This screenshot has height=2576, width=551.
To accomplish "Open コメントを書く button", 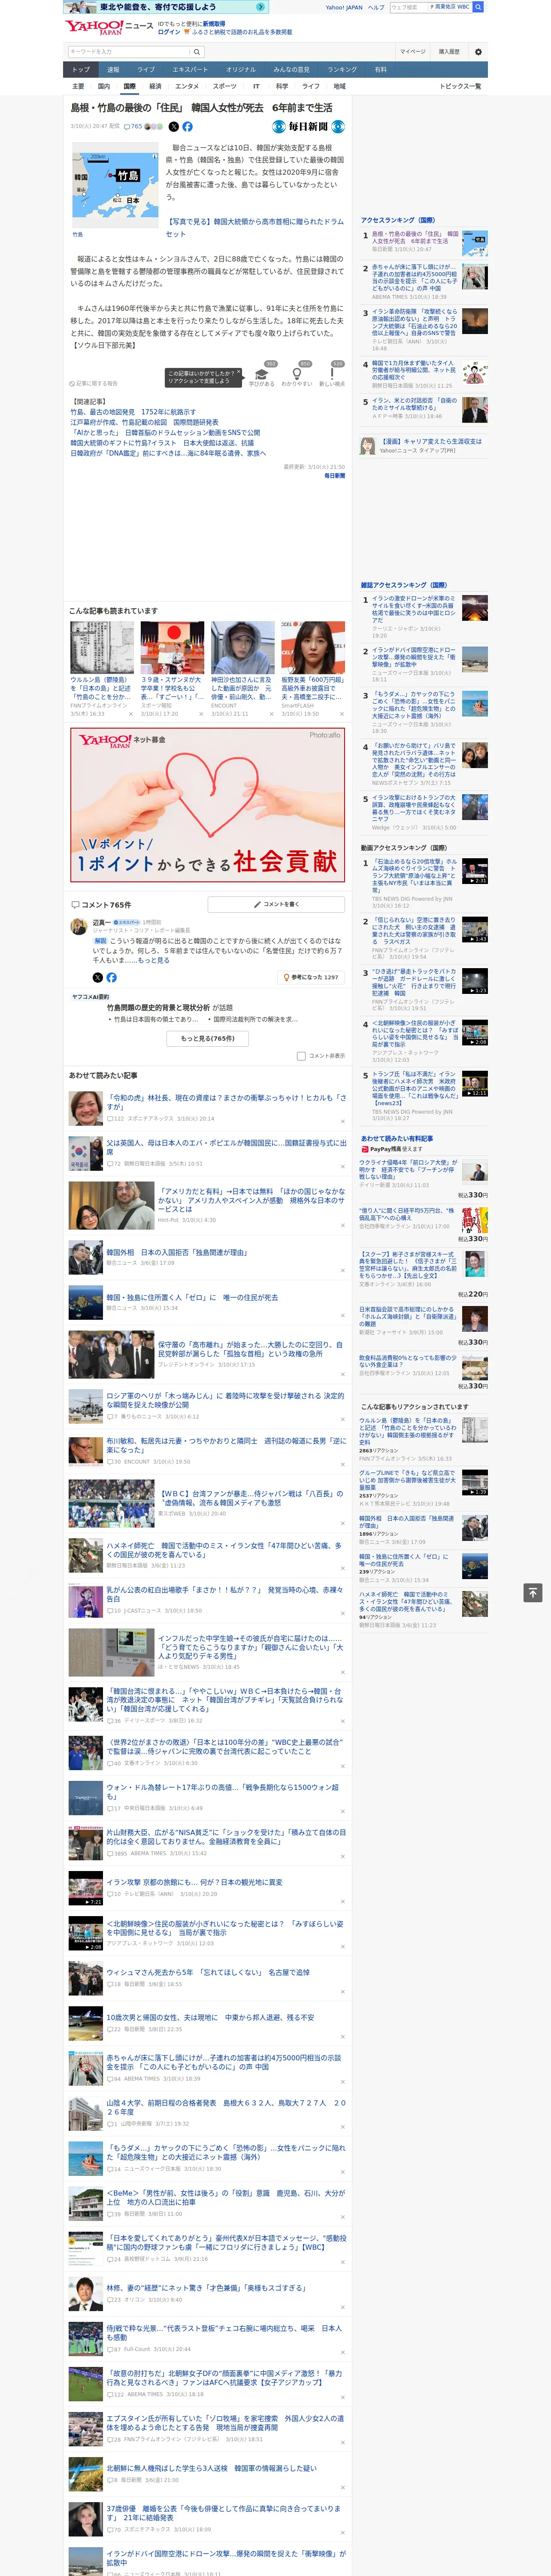I will (276, 904).
